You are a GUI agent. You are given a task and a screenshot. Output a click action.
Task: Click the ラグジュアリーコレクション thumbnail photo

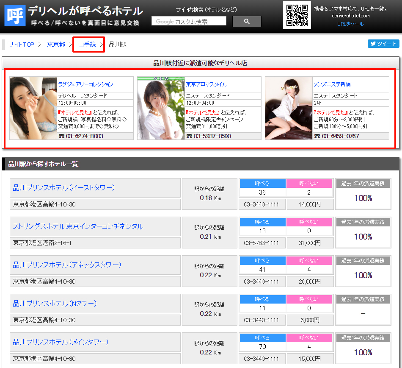[33, 108]
